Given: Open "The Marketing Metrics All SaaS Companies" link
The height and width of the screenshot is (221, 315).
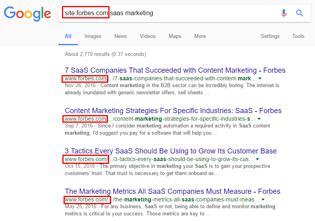Looking at the screenshot, I should click(x=172, y=191).
